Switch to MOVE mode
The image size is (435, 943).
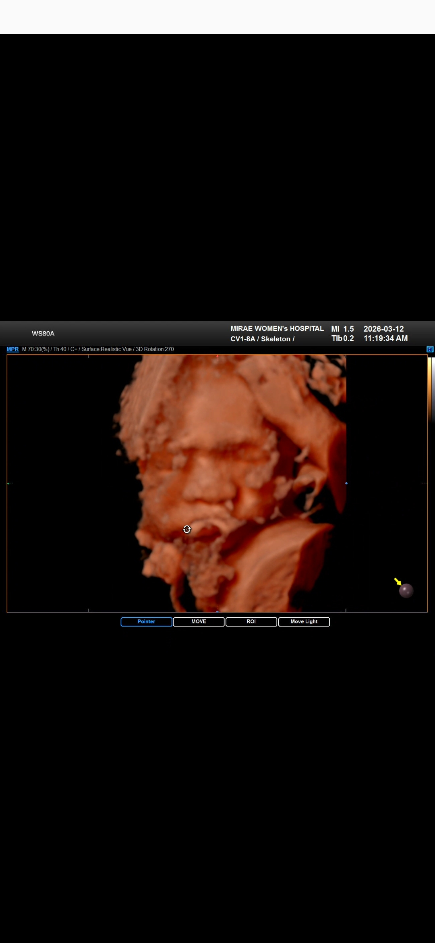[199, 622]
